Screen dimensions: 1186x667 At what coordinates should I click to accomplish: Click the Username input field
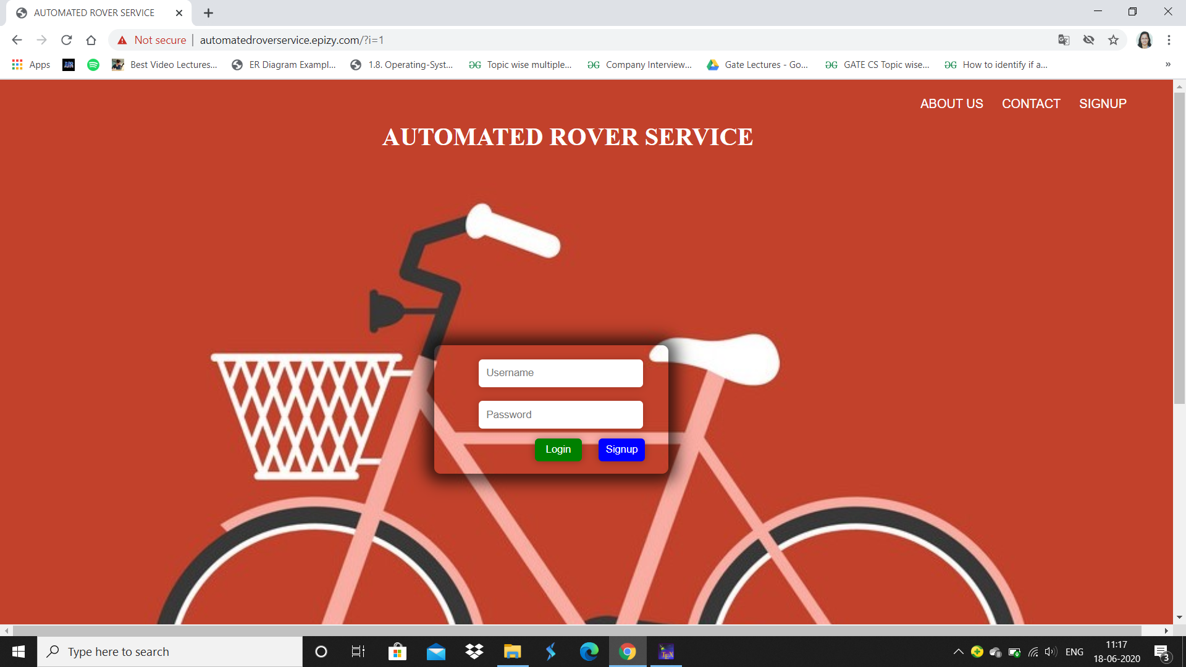560,373
